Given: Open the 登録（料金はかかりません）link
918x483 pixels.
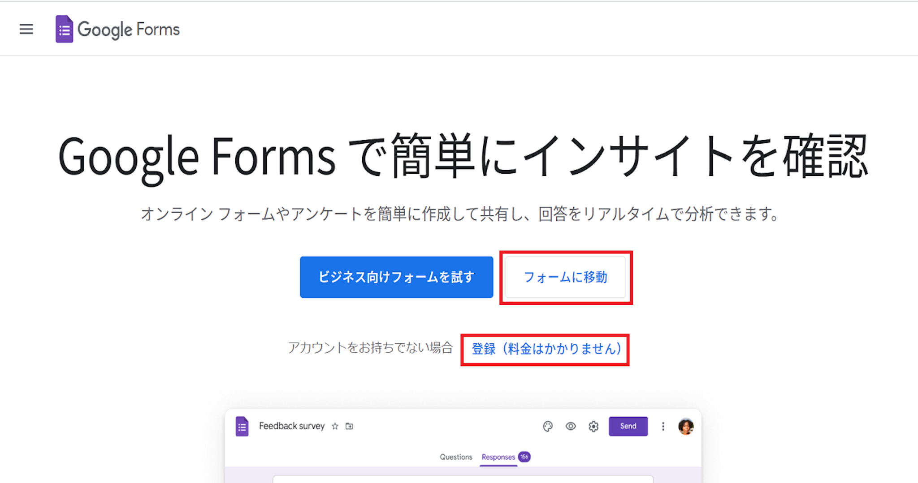Looking at the screenshot, I should [x=546, y=349].
